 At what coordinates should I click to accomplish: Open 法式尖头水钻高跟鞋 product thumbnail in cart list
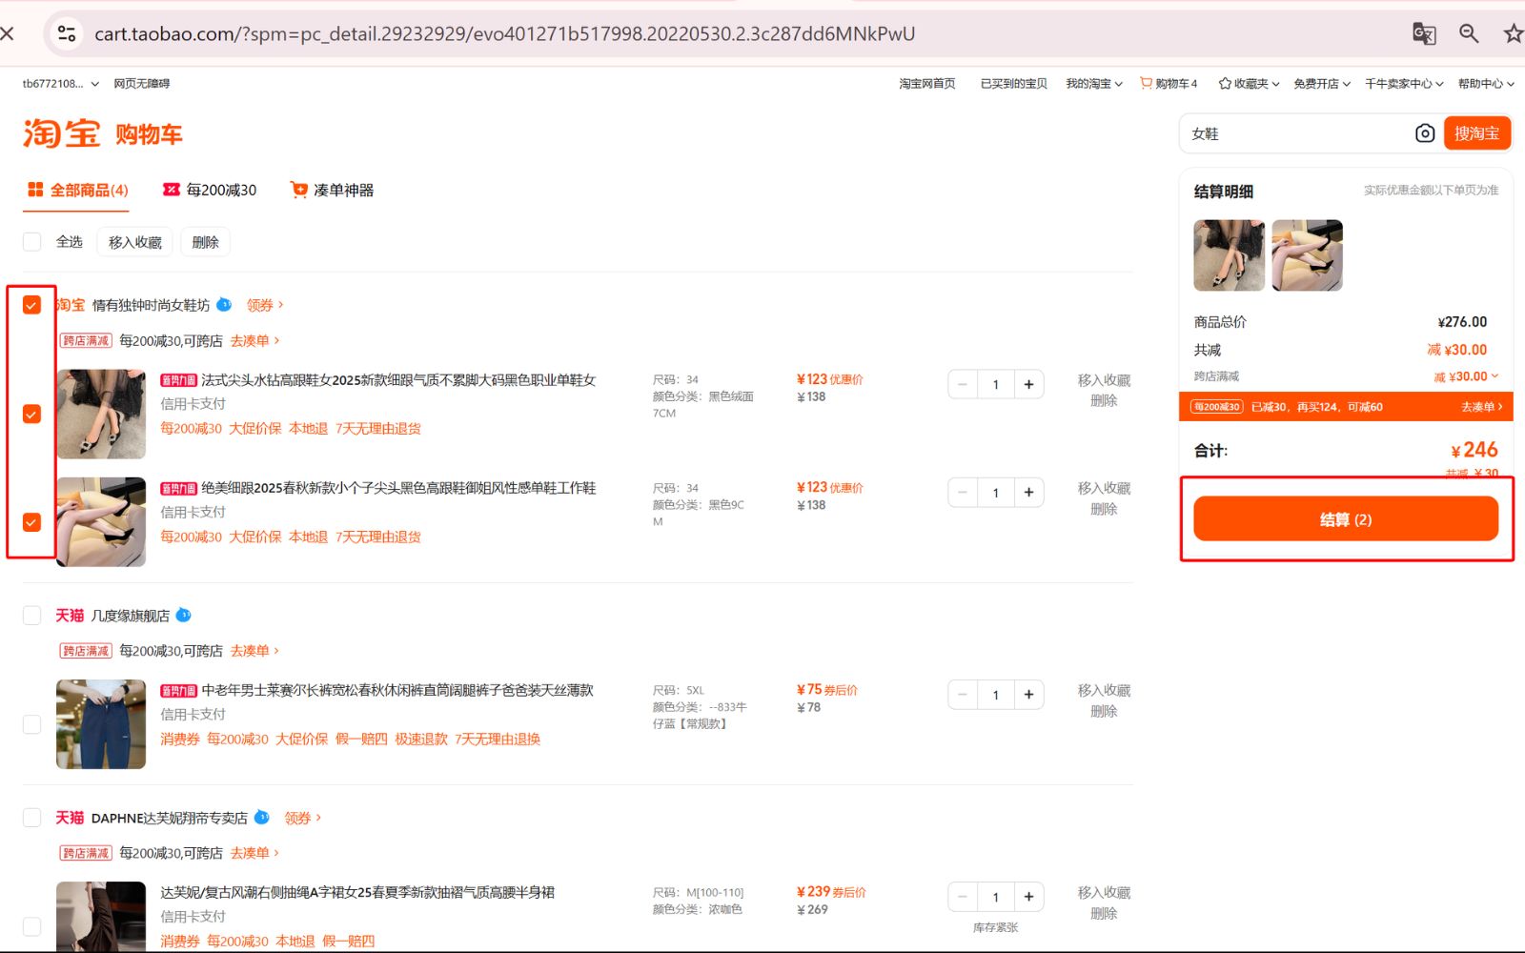(x=101, y=415)
